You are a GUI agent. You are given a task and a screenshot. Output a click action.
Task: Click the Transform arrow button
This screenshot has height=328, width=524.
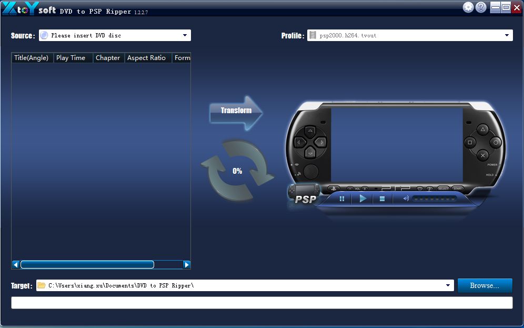[236, 113]
